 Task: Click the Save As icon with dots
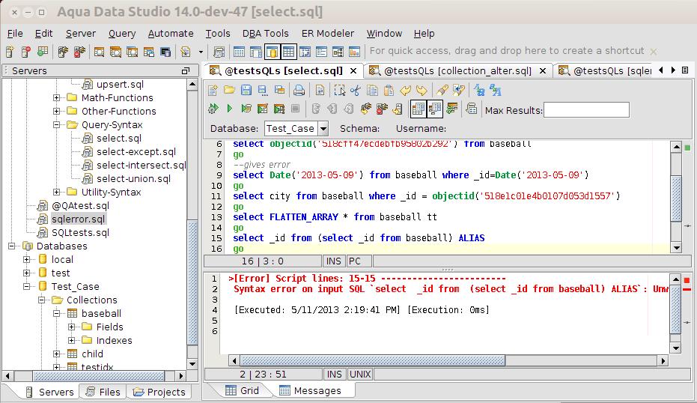click(x=263, y=91)
